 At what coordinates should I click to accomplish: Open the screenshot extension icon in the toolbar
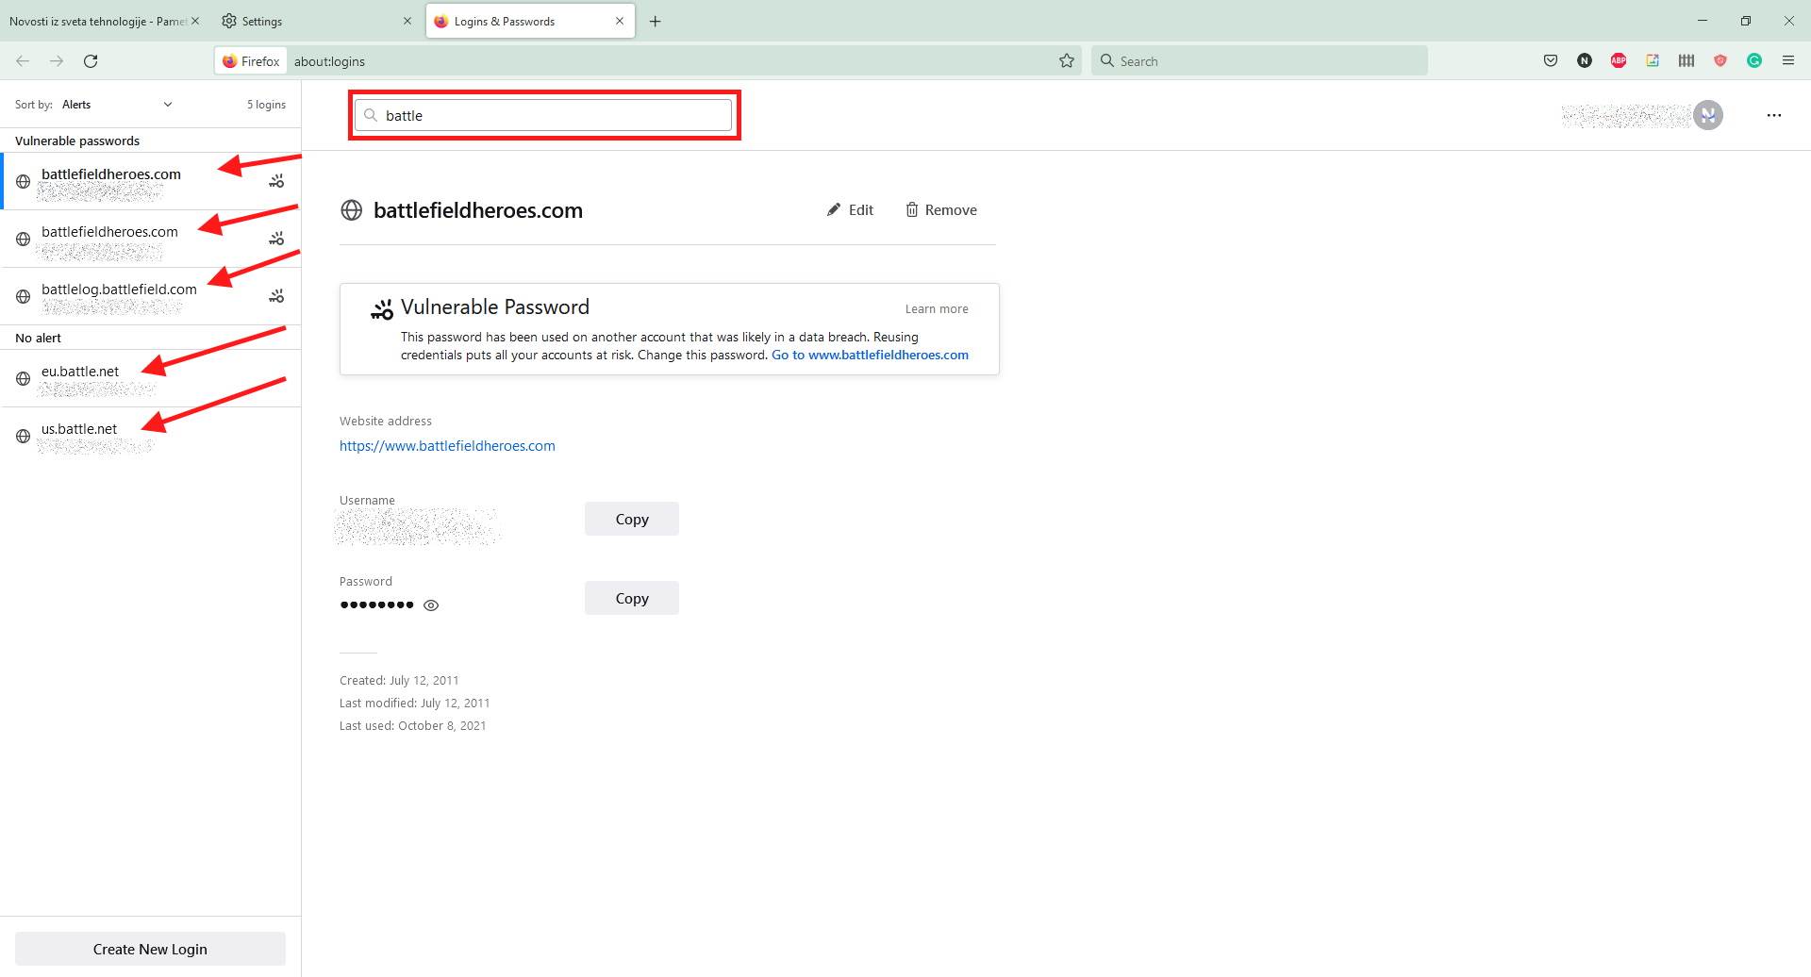1653,60
